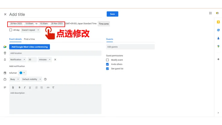Viewport: 222px width, 125px height.
Task: Click the Japan Standard Time text
Action: point(87,23)
